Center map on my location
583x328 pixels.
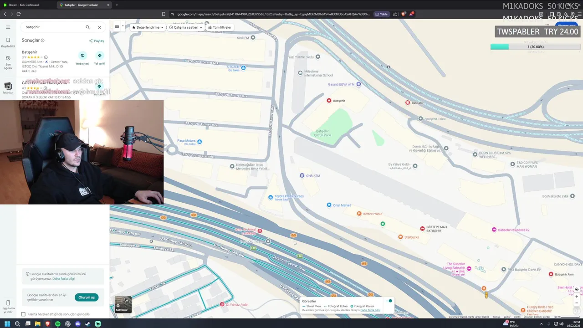[x=577, y=289]
